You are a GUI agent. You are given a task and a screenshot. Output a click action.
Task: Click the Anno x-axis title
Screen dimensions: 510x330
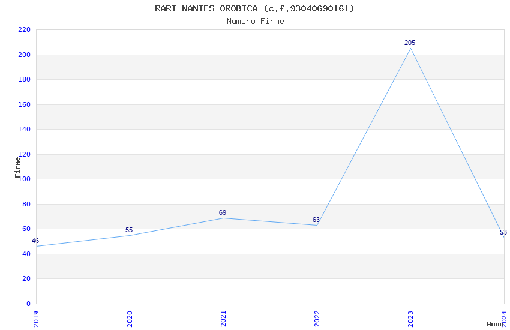click(495, 324)
